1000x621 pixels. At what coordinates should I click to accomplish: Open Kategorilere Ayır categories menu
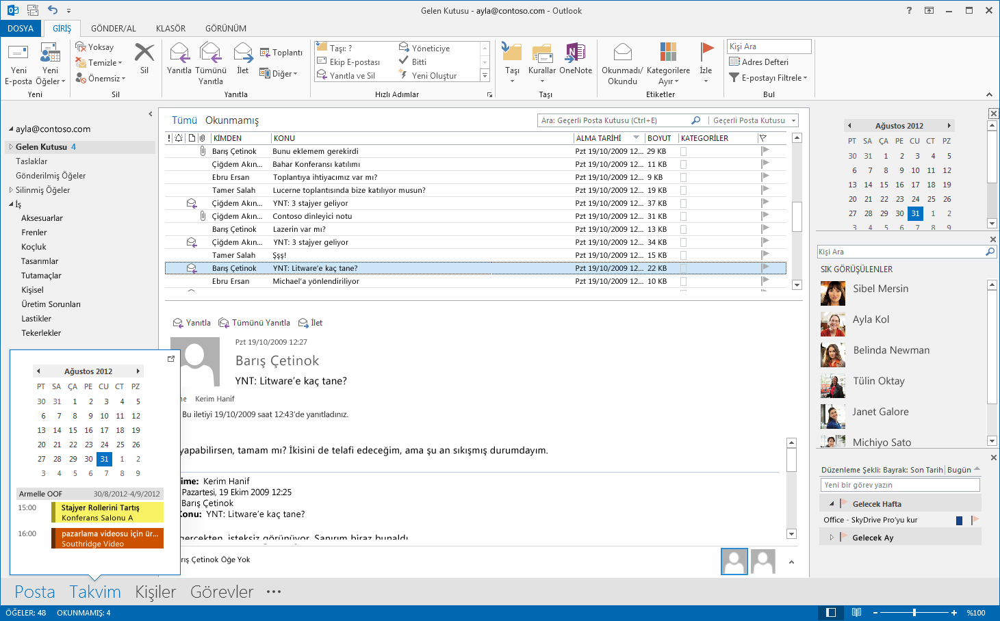click(x=668, y=64)
